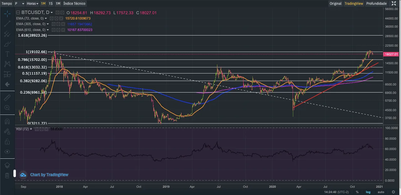Toggle log scale button
Screen dimensions: 401x195
click(368, 192)
